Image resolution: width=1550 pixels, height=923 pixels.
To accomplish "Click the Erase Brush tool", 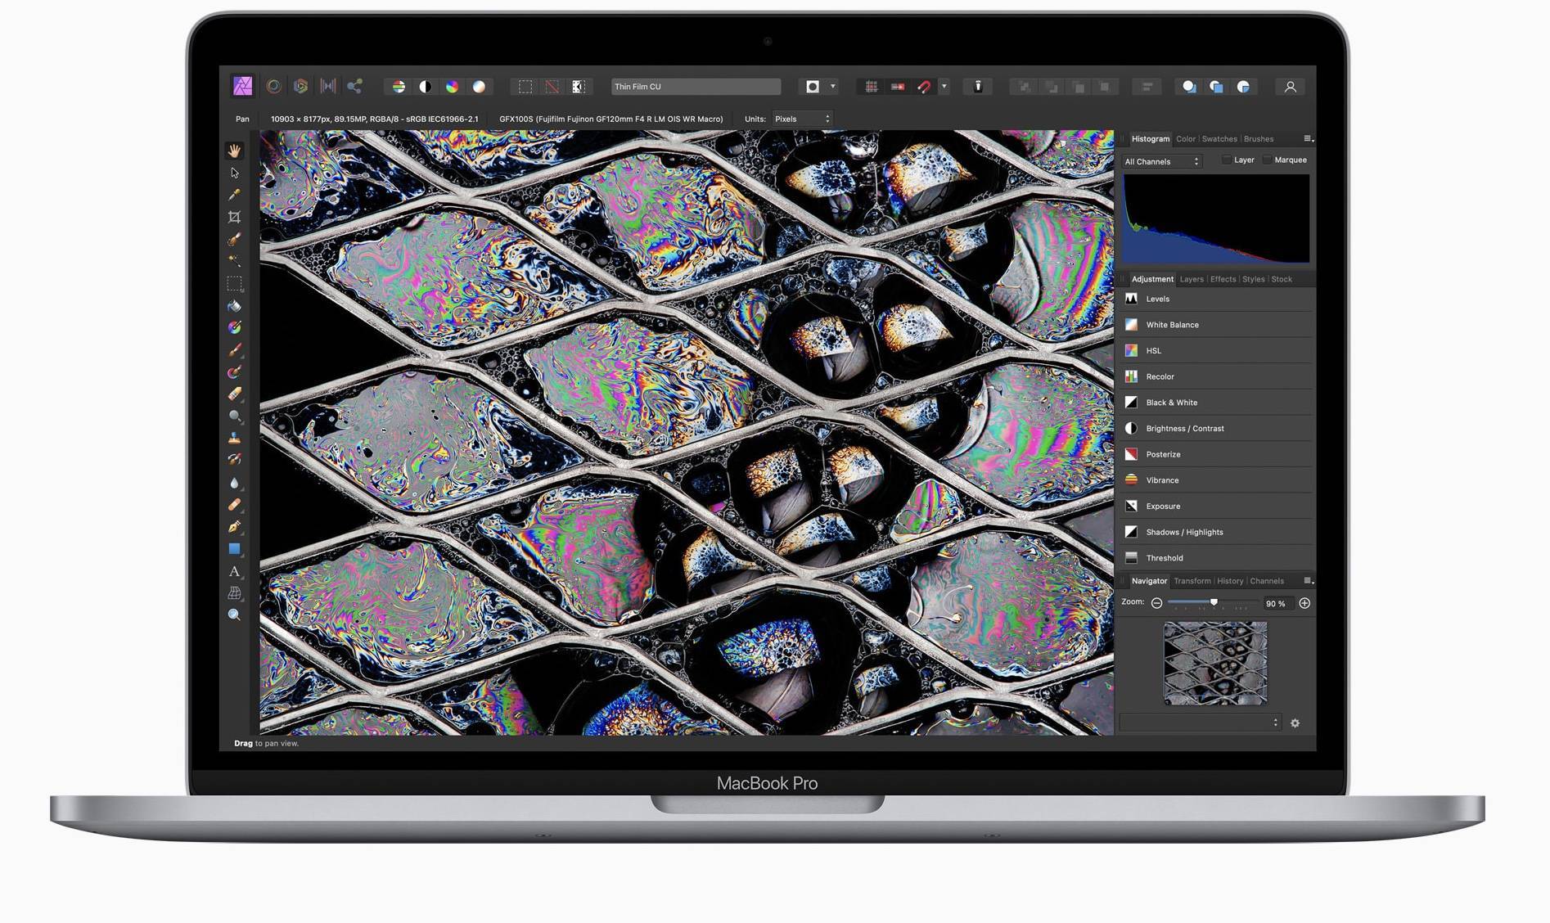I will click(234, 394).
